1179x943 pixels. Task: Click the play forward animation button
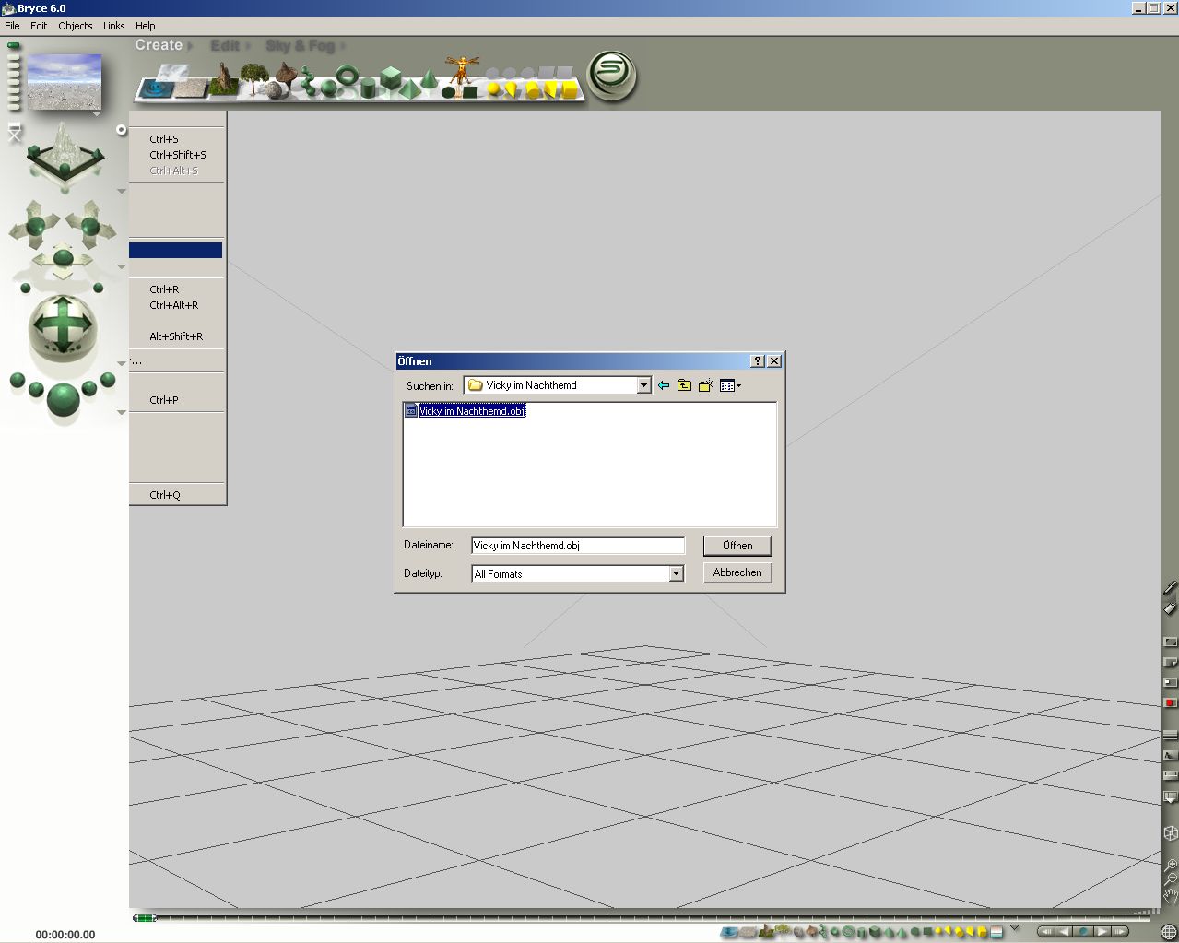click(x=1102, y=932)
